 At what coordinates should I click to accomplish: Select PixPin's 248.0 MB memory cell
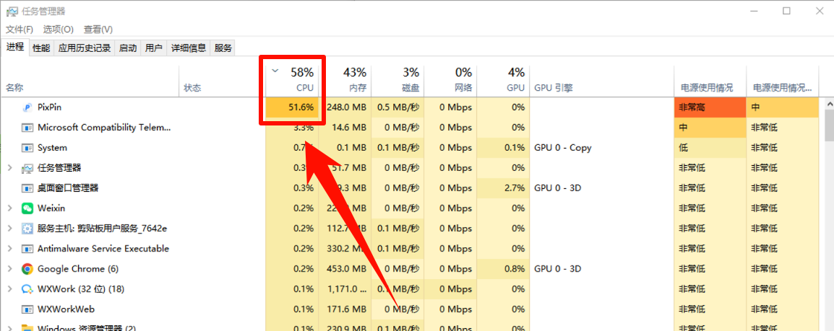pos(345,107)
